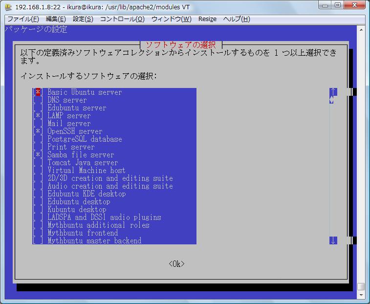Click the terminal window scrollbar up arrow
This screenshot has width=370, height=304.
361,30
